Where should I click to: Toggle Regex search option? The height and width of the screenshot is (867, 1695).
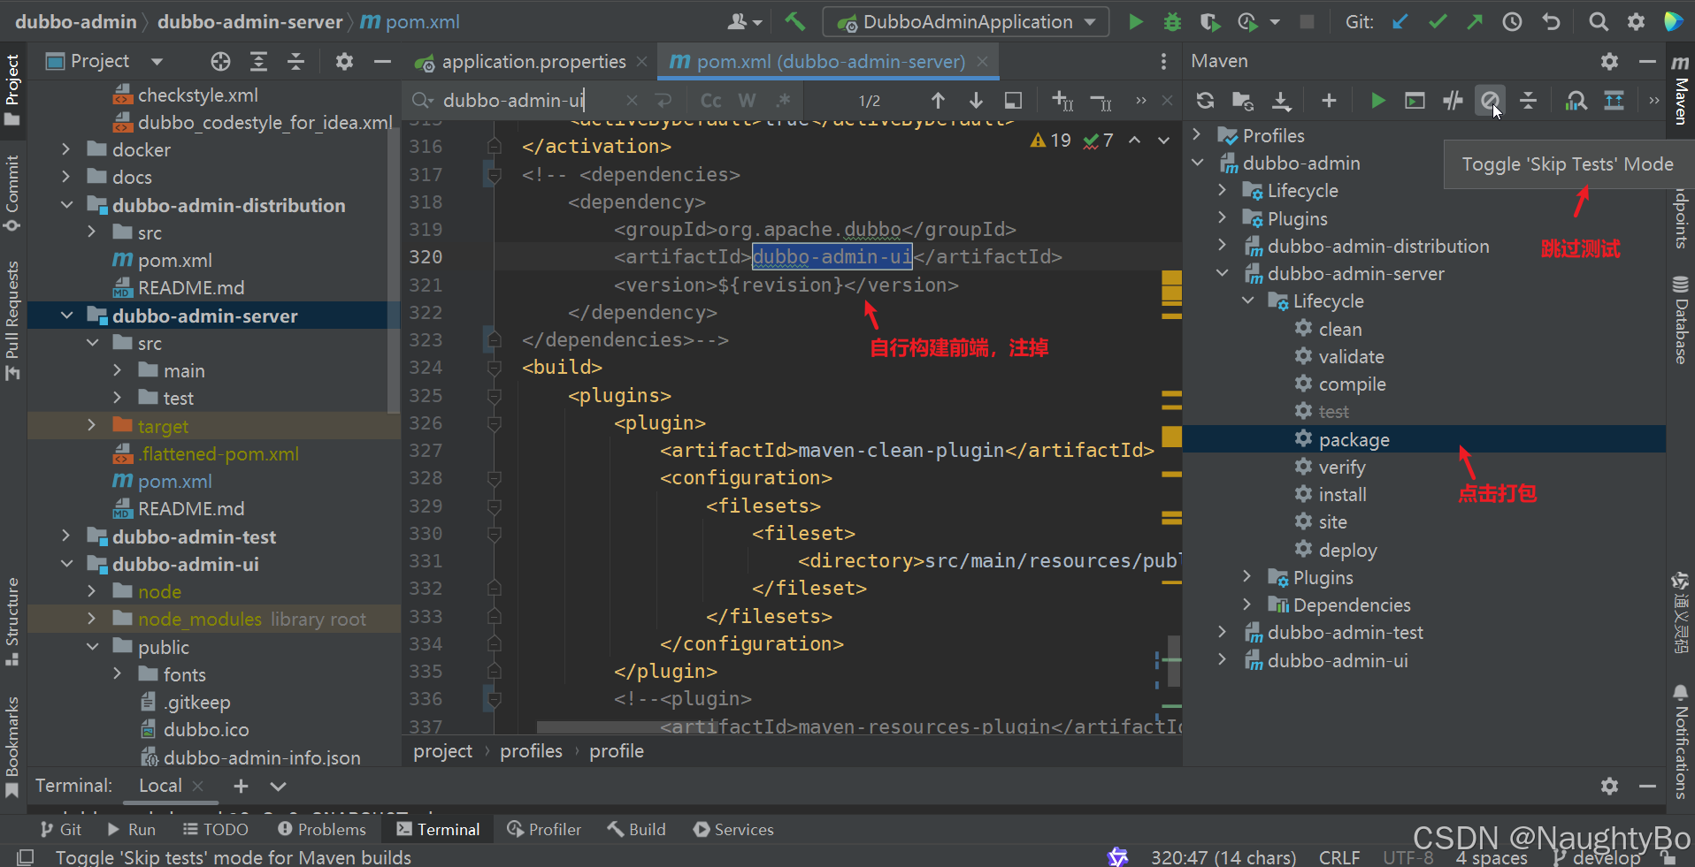pos(783,101)
